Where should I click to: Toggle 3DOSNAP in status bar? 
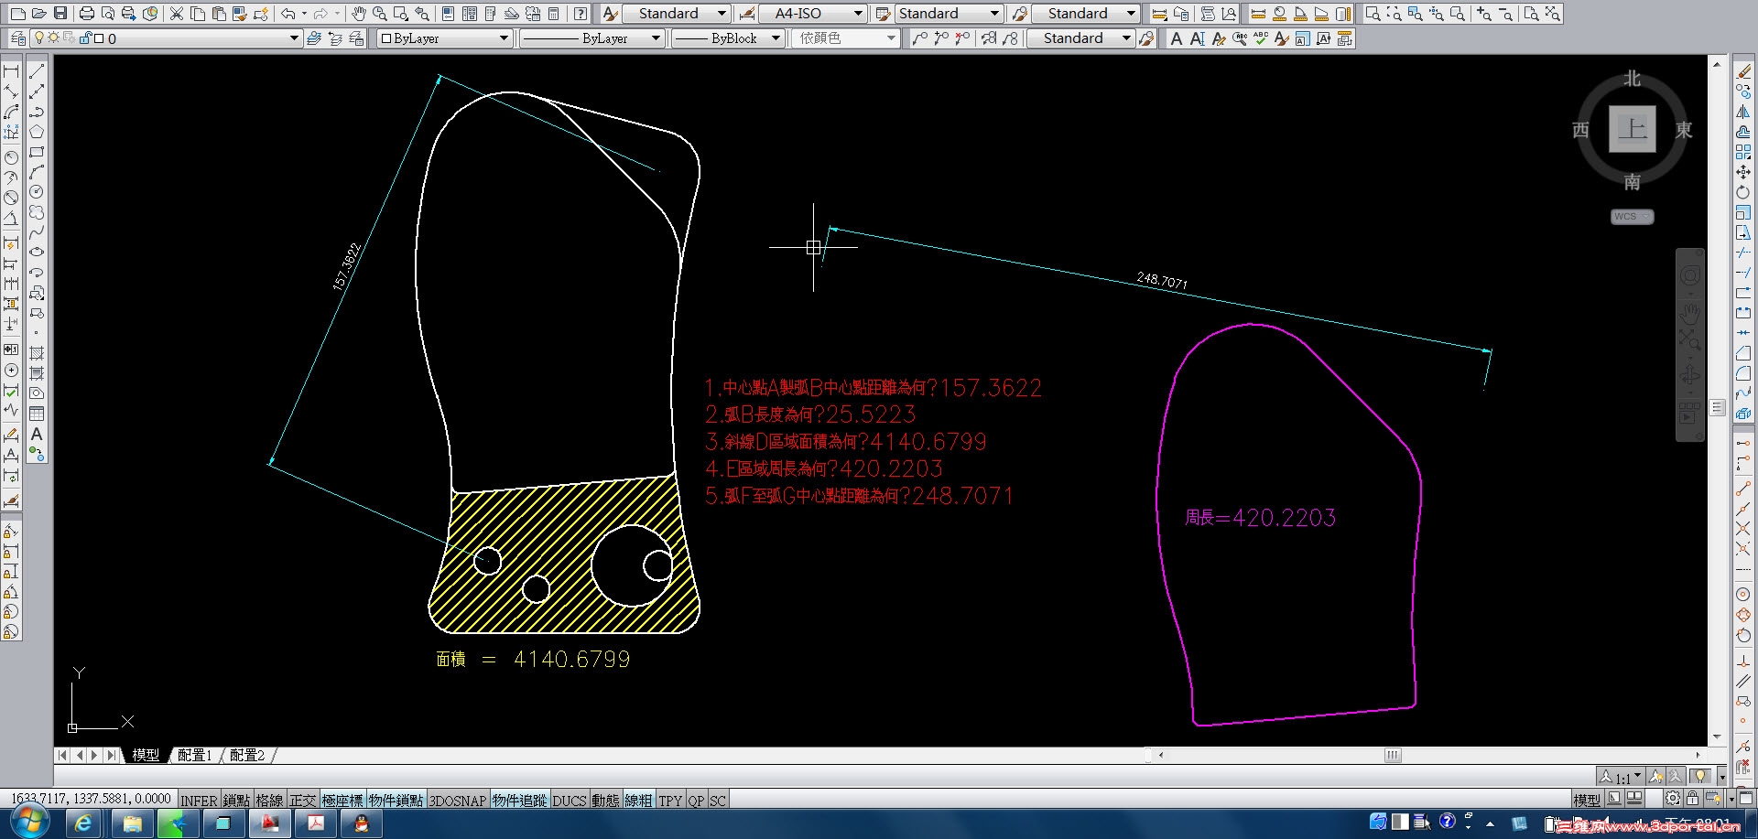point(458,801)
